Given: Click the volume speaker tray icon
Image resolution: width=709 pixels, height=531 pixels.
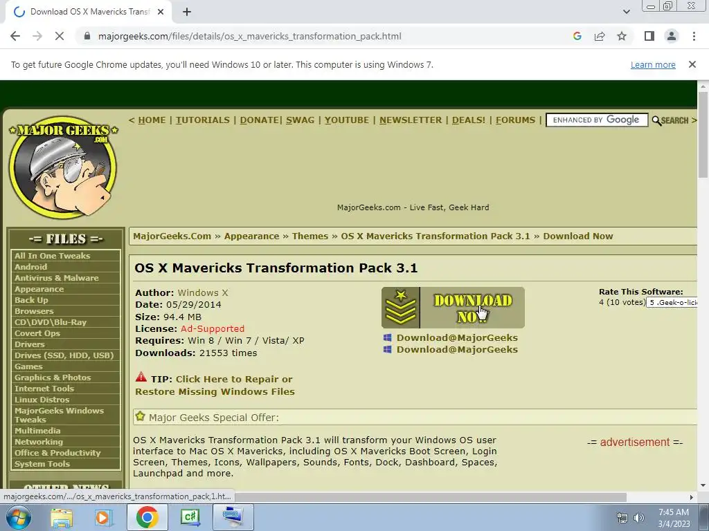Looking at the screenshot, I should click(638, 518).
